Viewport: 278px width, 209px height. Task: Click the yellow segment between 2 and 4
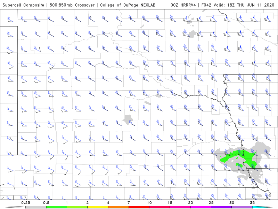click(98, 207)
